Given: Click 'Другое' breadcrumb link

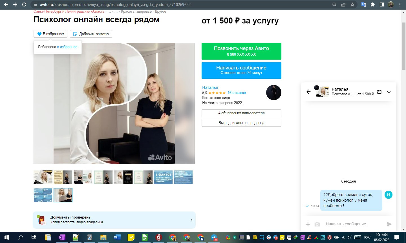Looking at the screenshot, I should pyautogui.click(x=160, y=12).
